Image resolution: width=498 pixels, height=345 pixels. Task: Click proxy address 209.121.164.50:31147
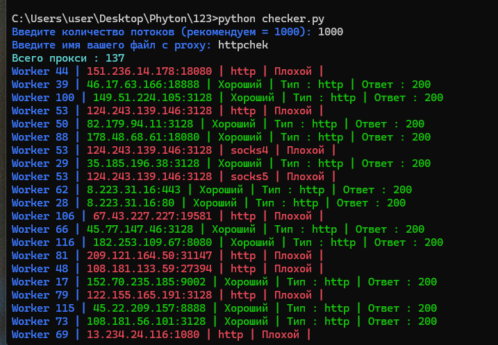tap(149, 256)
